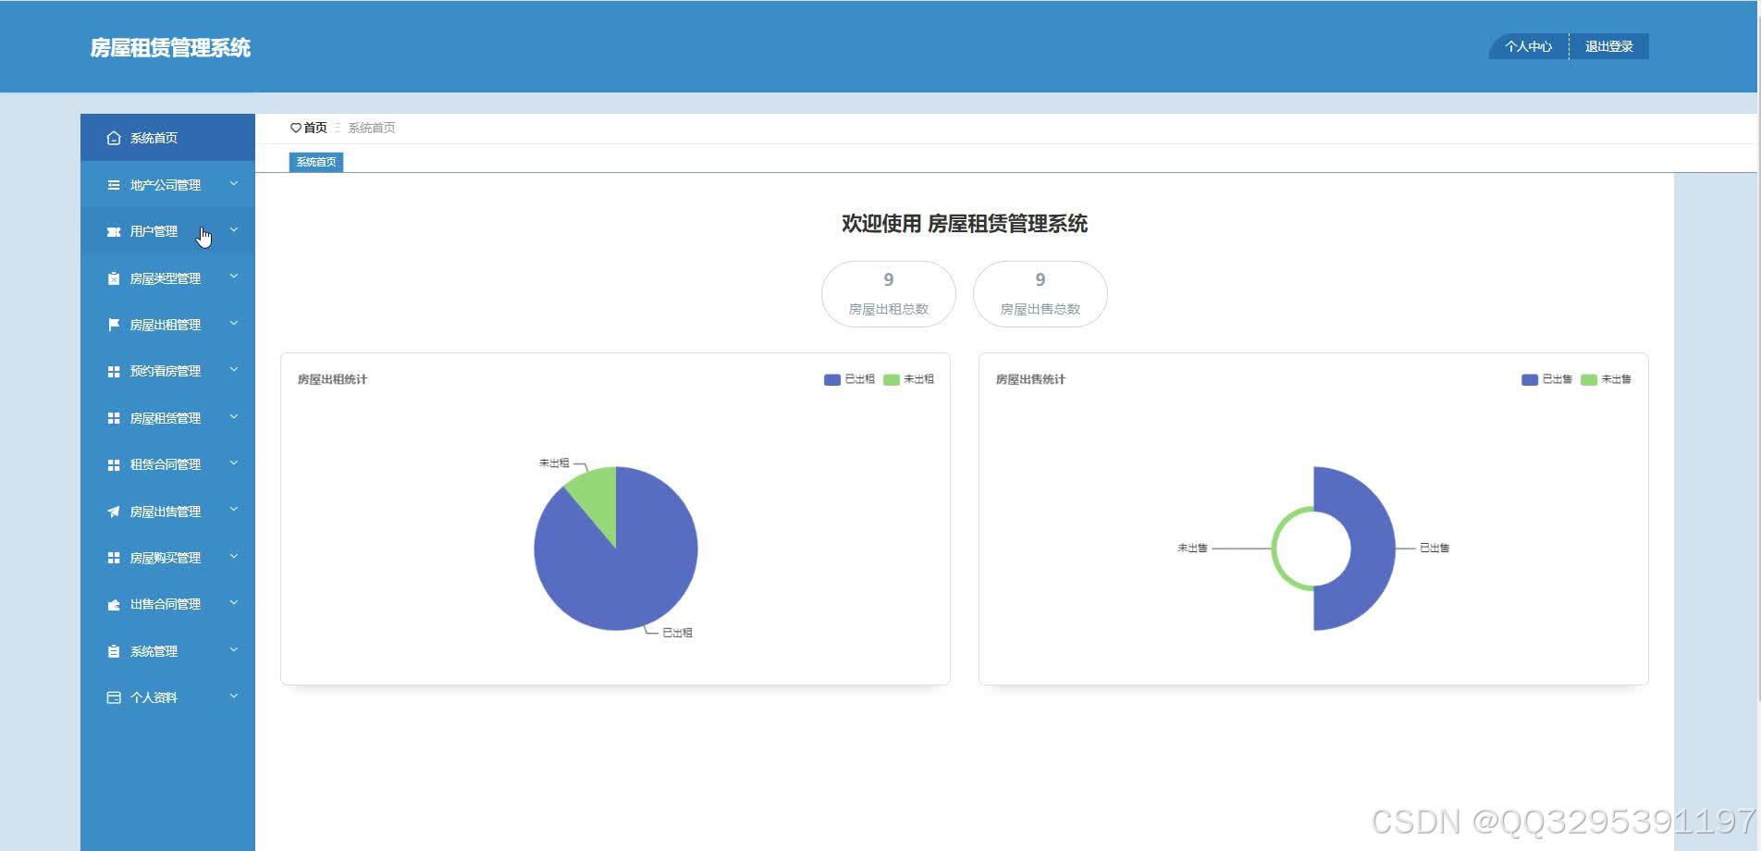Click 未出租 label beside the pie

[554, 462]
